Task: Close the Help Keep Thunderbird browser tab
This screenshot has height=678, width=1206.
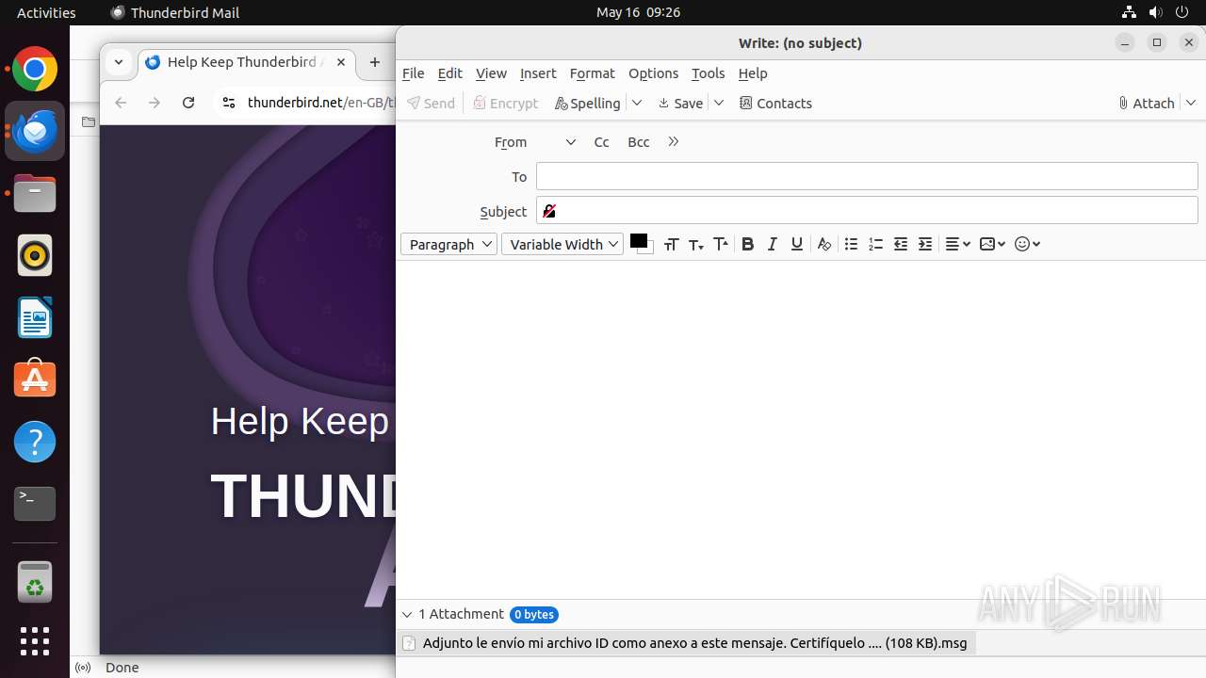Action: (341, 62)
